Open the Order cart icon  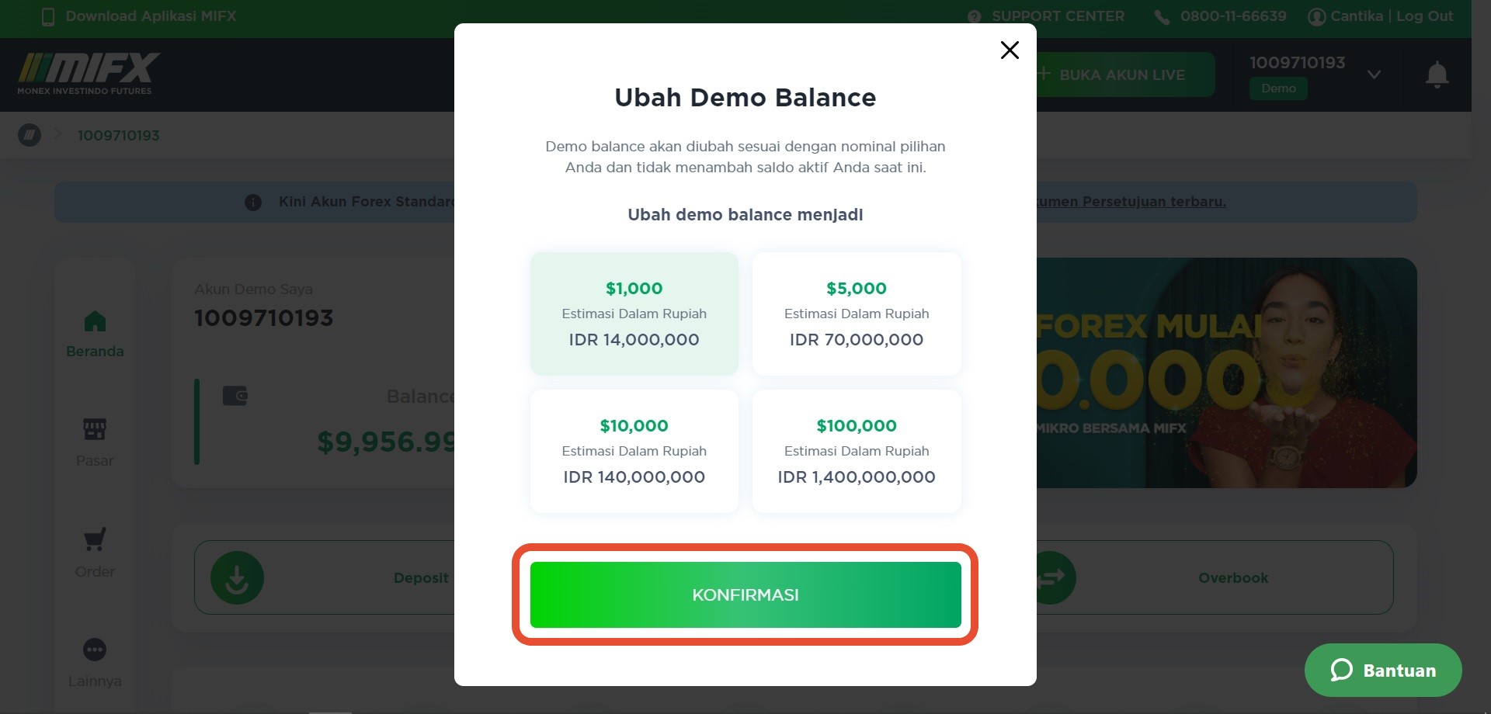[95, 539]
